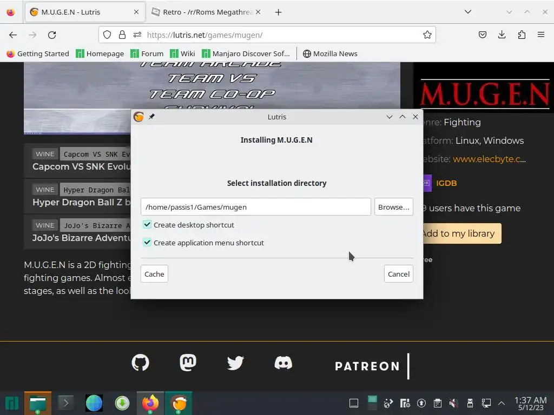Open the www.elecbyte.c... website link
This screenshot has height=415, width=554.
click(489, 159)
